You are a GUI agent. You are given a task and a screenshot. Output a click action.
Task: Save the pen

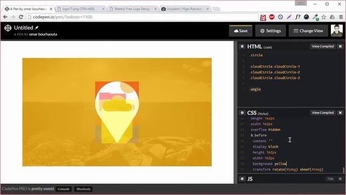tap(241, 31)
